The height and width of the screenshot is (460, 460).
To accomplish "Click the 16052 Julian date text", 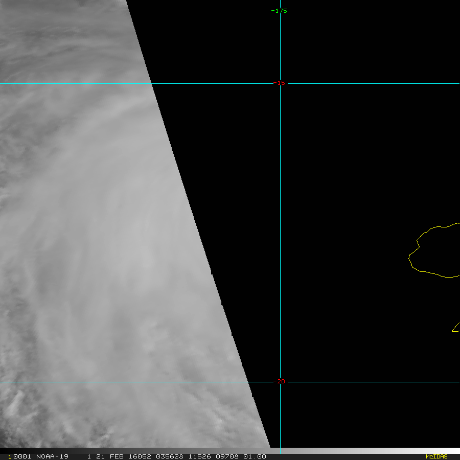I will point(140,456).
